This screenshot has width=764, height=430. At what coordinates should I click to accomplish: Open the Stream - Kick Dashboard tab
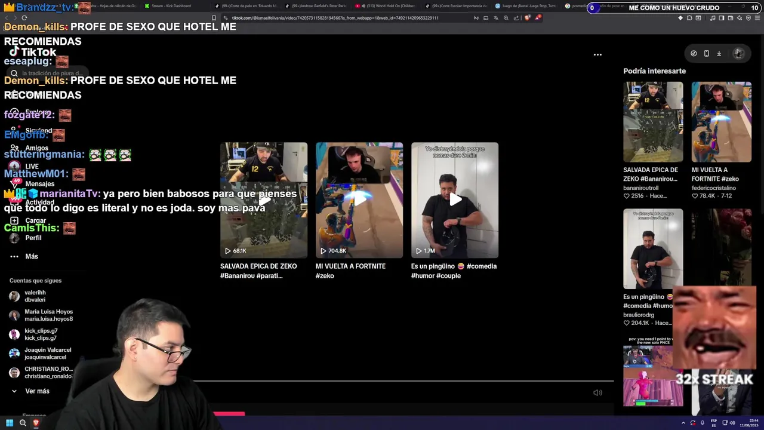point(174,6)
